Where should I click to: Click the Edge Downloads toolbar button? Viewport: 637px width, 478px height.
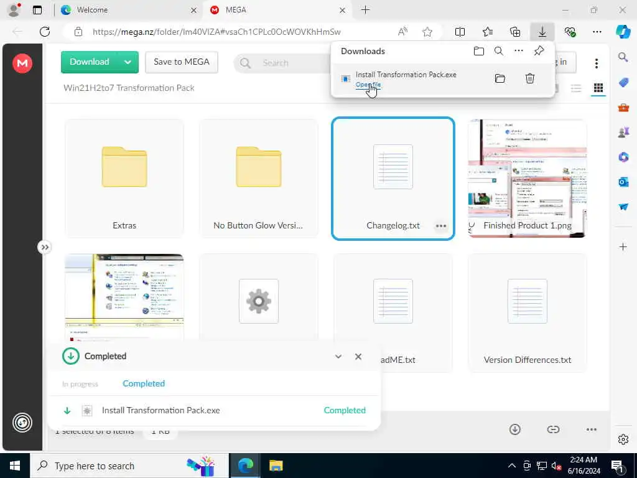pos(542,32)
